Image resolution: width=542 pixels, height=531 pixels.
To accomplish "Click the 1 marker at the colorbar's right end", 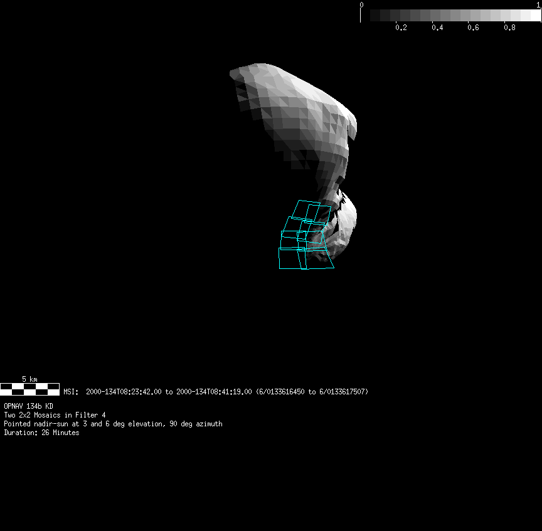I will coord(539,4).
